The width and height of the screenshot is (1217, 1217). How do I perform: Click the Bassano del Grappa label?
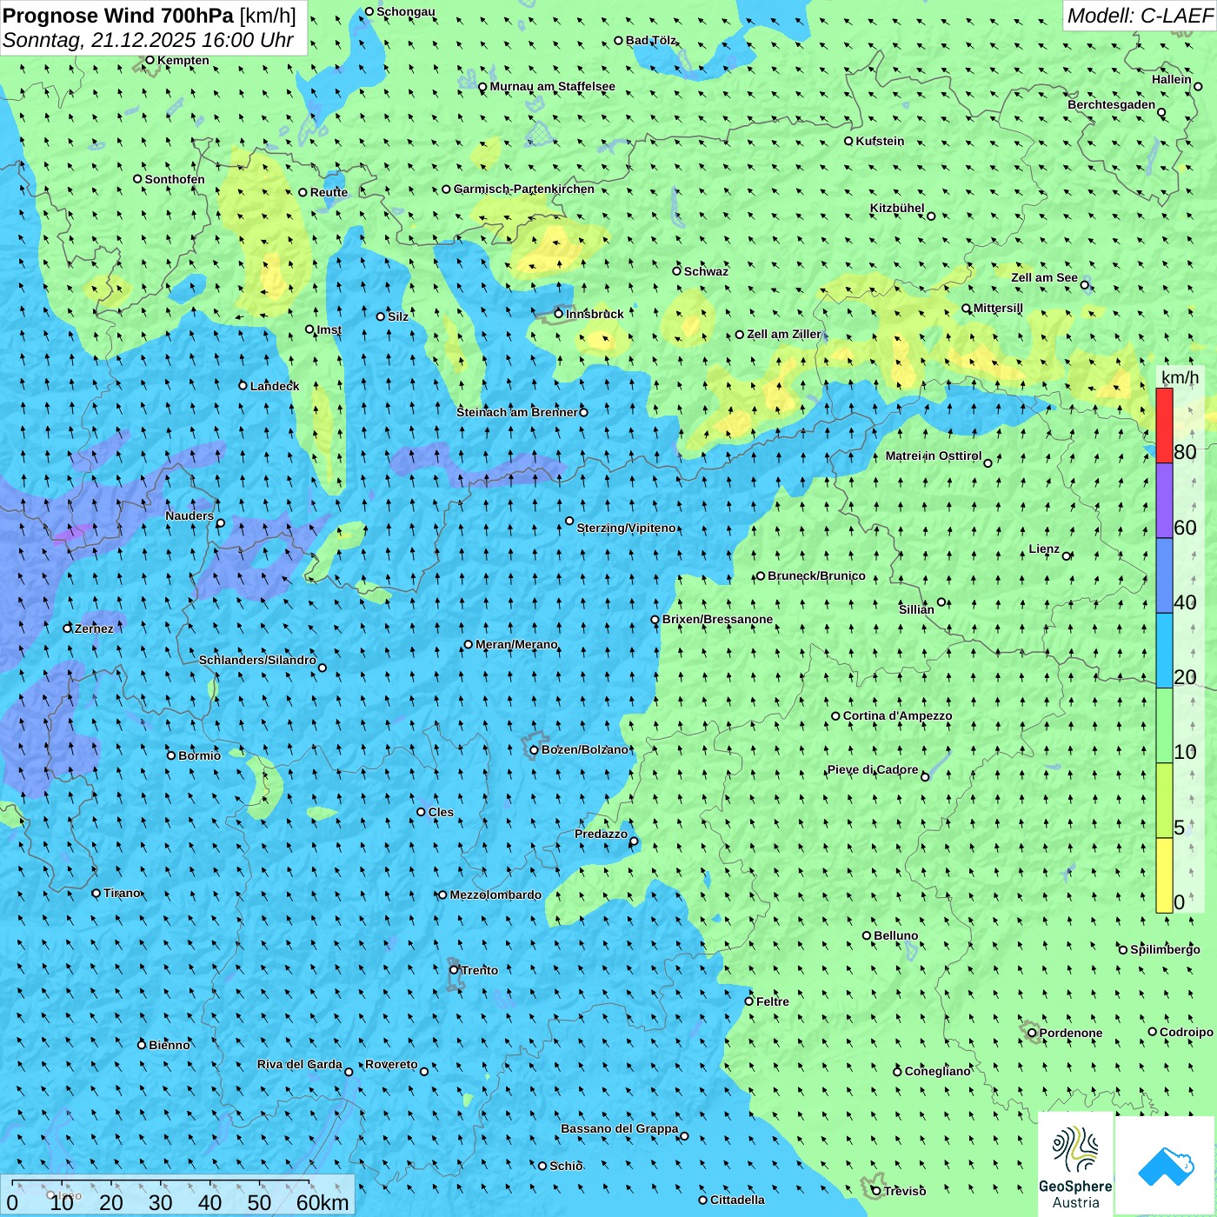pyautogui.click(x=620, y=1129)
